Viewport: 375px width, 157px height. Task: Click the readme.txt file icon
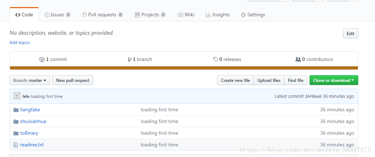pos(16,145)
